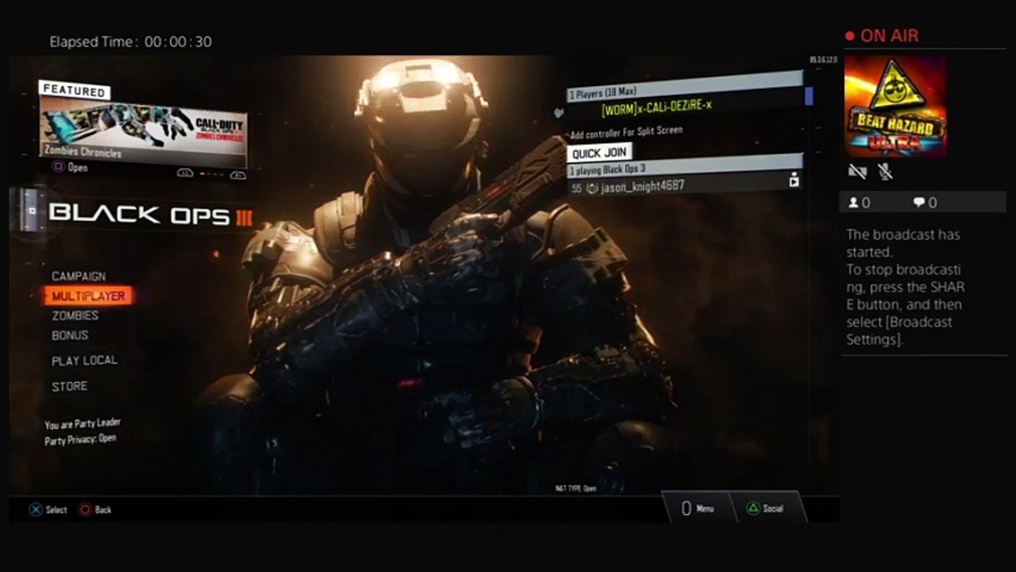Select the highlighted MULTIPLAYER menu entry

[88, 296]
